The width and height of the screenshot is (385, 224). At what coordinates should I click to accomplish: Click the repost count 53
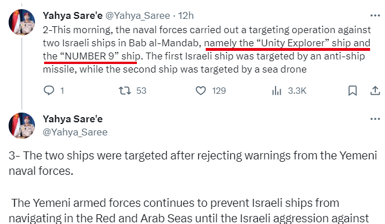141,91
